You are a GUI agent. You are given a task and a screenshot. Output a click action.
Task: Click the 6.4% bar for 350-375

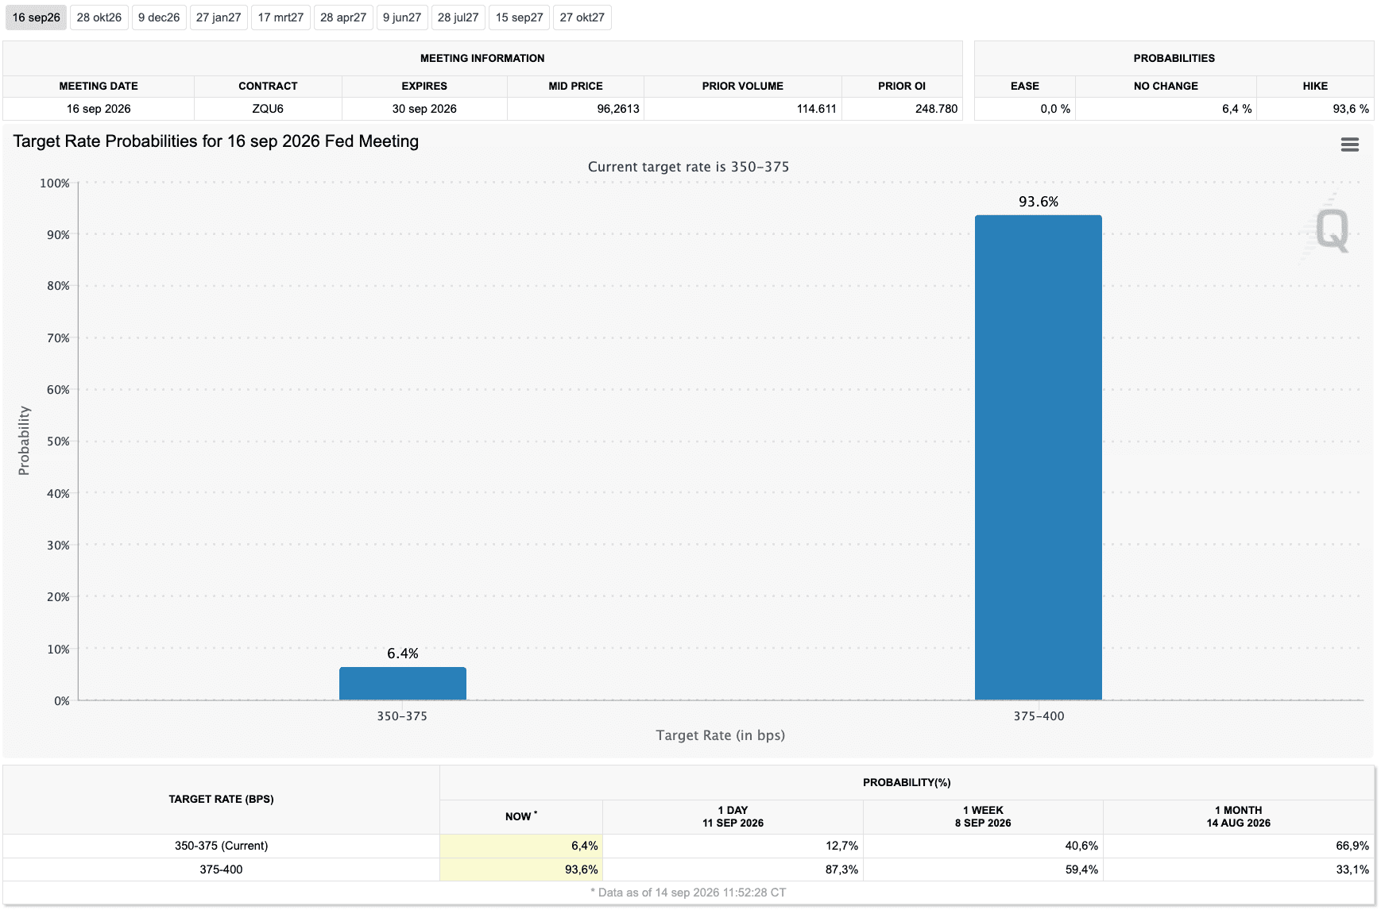(403, 684)
